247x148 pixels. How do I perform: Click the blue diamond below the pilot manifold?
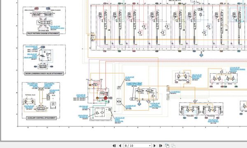click(139, 104)
